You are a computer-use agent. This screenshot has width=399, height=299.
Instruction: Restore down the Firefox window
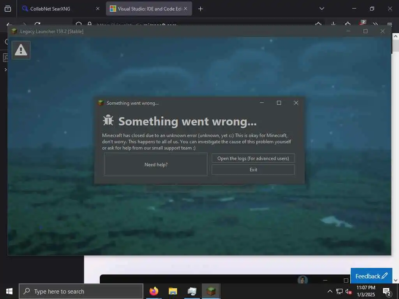(x=372, y=9)
